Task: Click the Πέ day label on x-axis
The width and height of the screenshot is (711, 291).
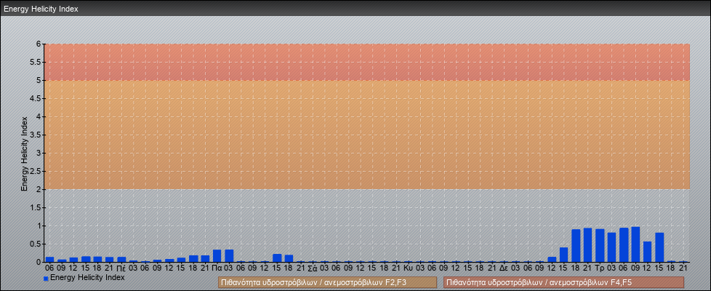Action: tap(121, 268)
